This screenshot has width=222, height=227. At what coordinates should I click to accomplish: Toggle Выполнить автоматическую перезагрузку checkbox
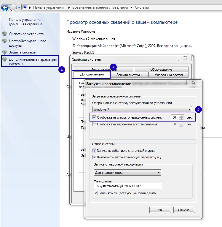click(x=95, y=157)
